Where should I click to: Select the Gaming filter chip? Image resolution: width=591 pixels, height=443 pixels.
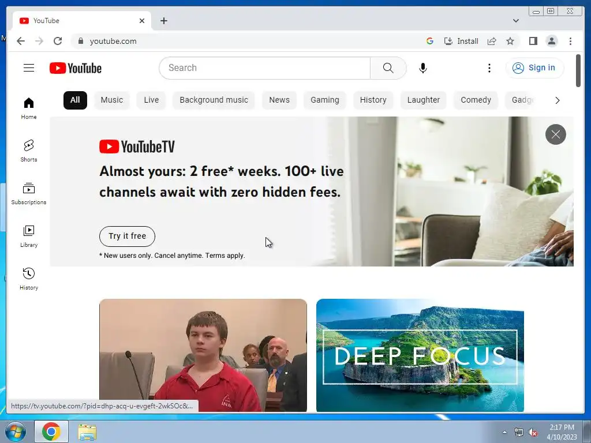tap(325, 100)
